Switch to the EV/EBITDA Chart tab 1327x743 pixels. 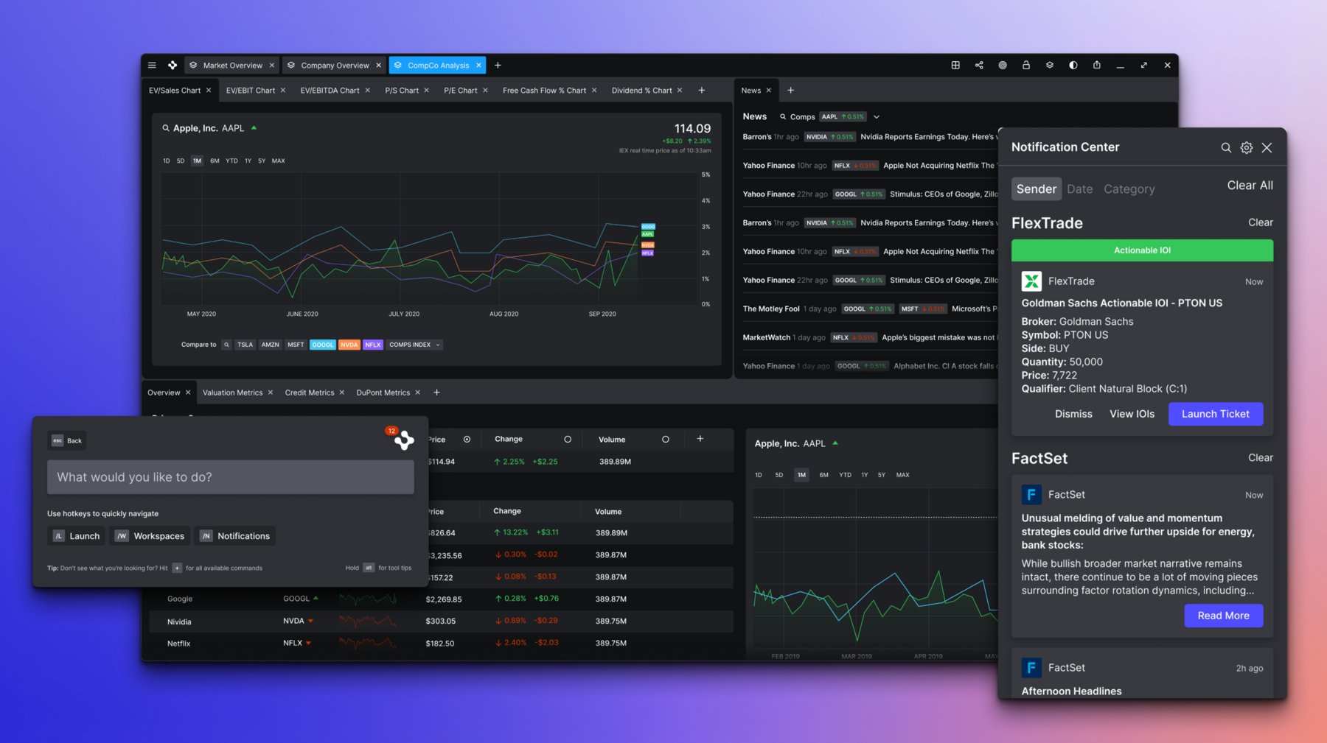coord(330,90)
